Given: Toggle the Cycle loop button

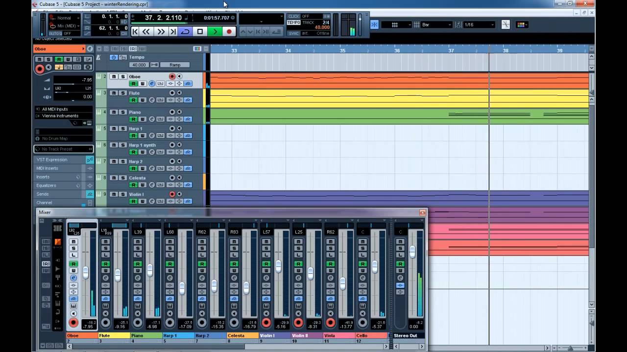Looking at the screenshot, I should click(185, 31).
